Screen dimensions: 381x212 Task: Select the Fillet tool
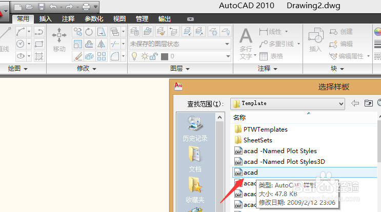pos(115,56)
